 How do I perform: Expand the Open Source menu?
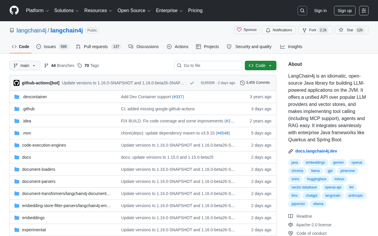pyautogui.click(x=134, y=11)
